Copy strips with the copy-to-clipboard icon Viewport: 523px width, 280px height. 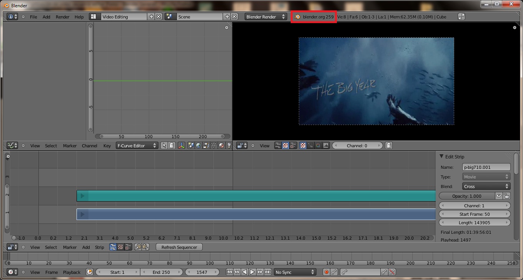pyautogui.click(x=138, y=247)
